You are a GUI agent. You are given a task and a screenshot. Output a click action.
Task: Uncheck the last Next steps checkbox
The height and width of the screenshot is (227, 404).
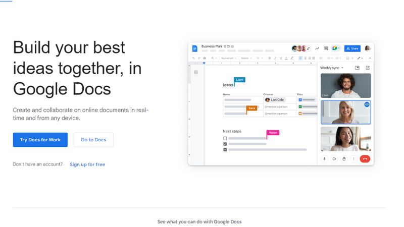(225, 149)
